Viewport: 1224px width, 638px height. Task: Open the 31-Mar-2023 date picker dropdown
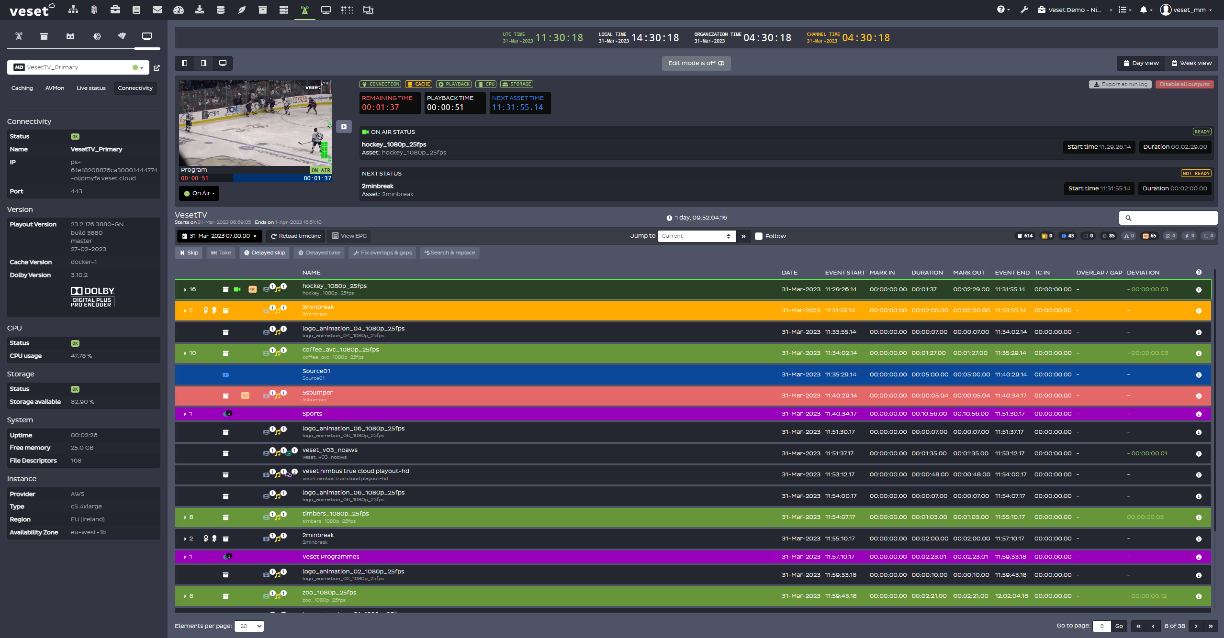tap(219, 236)
